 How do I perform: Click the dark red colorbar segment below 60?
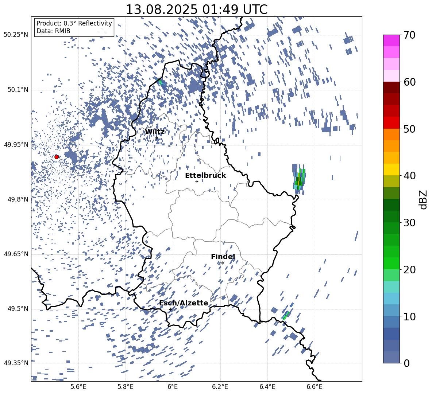point(391,88)
